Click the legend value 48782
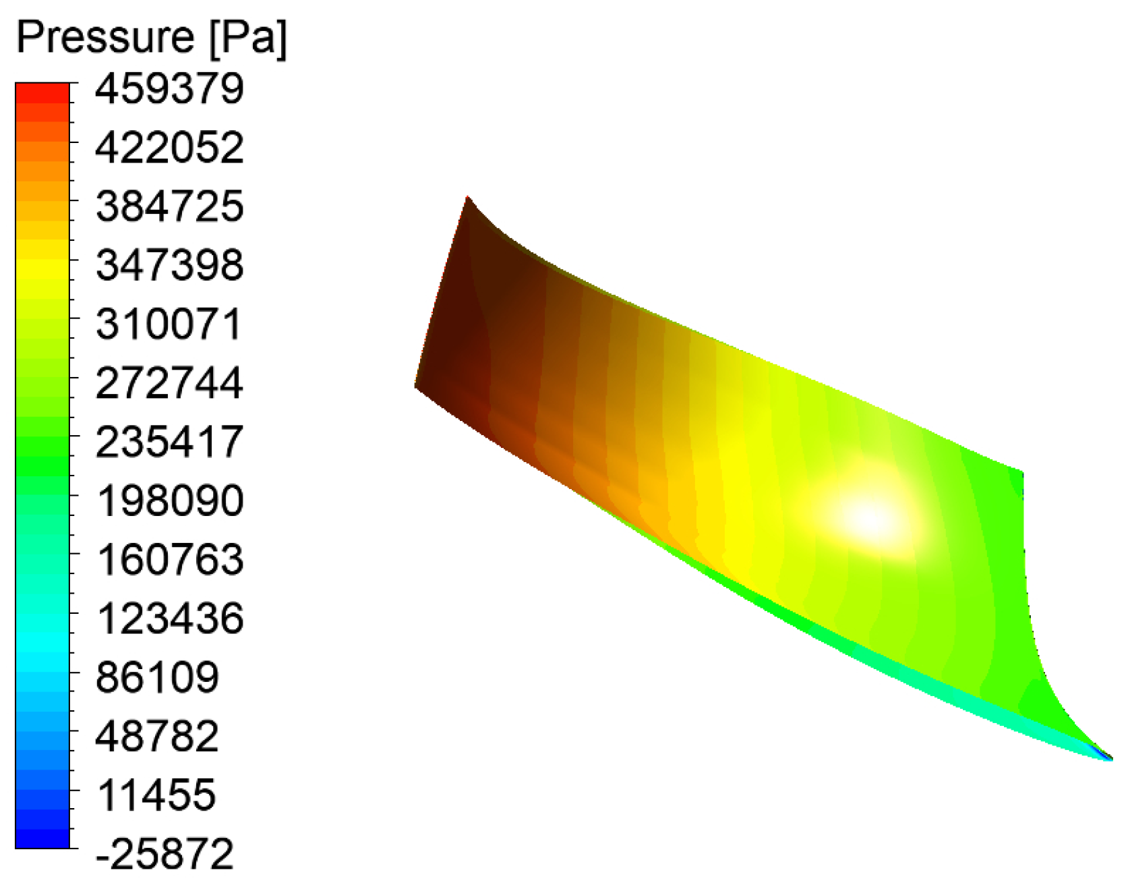The height and width of the screenshot is (885, 1130). tap(158, 735)
